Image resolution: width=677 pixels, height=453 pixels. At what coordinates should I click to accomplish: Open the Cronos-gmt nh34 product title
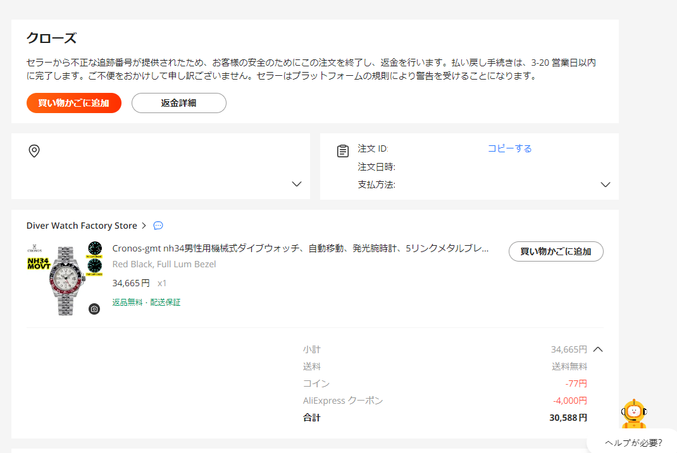(x=301, y=248)
